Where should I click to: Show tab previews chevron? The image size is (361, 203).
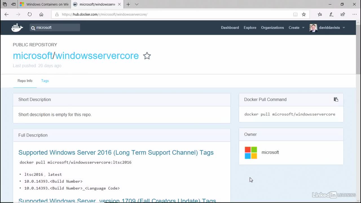(137, 4)
